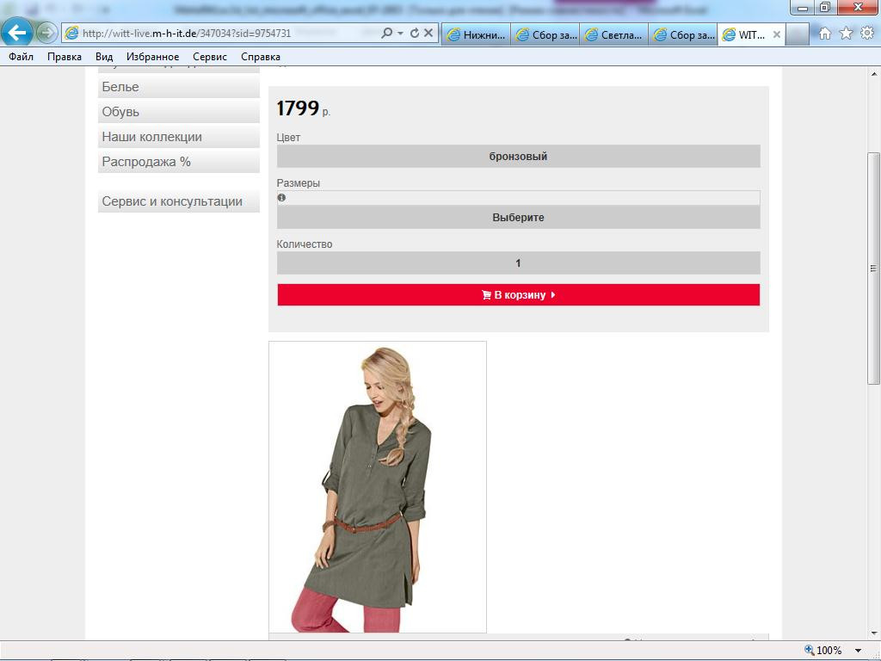881x661 pixels.
Task: Switch to the second Сбор за... tab
Action: tap(682, 34)
